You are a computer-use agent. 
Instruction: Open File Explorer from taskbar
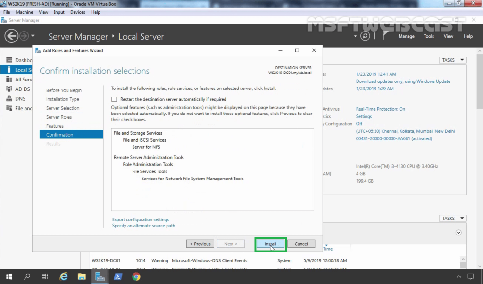[x=82, y=276]
